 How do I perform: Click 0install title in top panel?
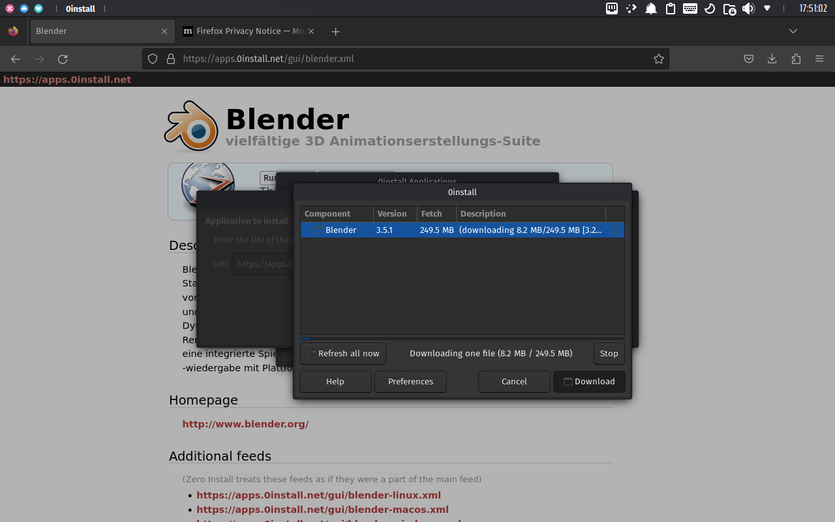[x=80, y=8]
